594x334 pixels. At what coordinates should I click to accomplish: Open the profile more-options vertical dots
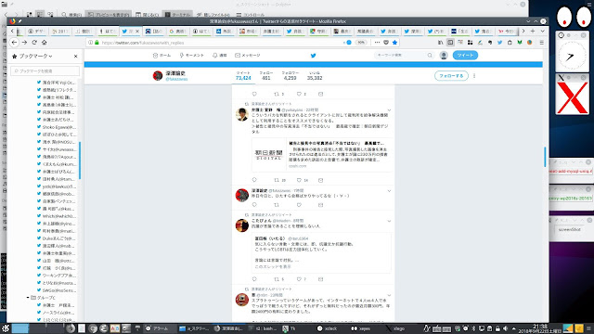[474, 76]
